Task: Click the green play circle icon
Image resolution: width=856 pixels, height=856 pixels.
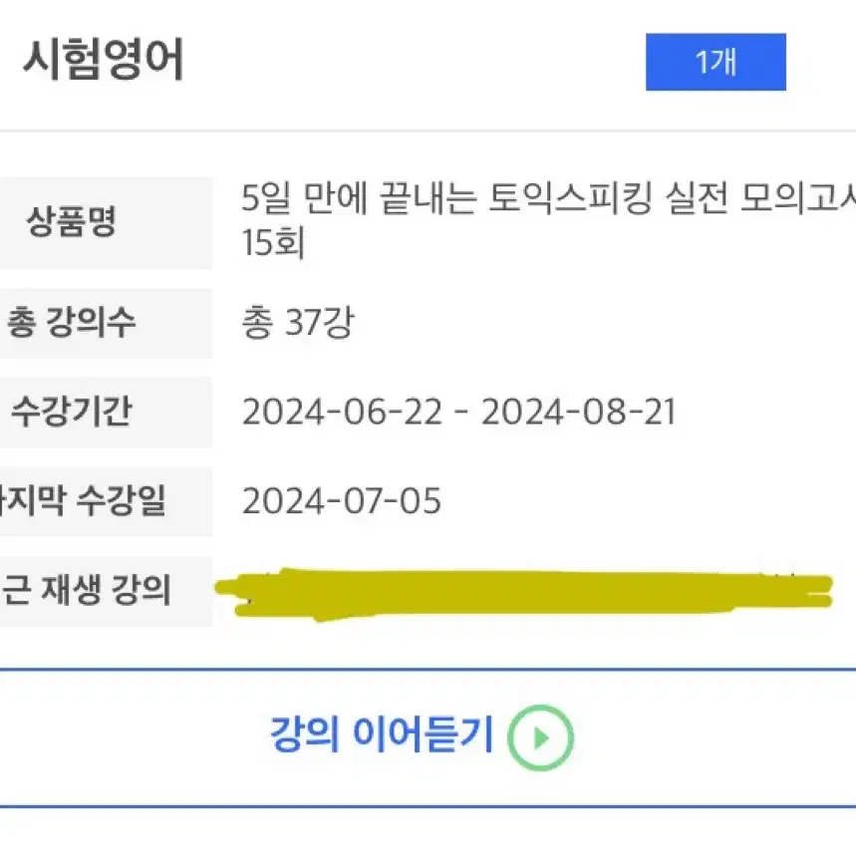Action: point(540,737)
